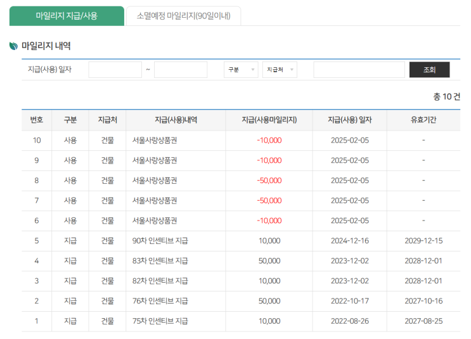Viewport: 471px width, 339px height.
Task: Click 83차 인센티브 지급 entry
Action: 160,261
